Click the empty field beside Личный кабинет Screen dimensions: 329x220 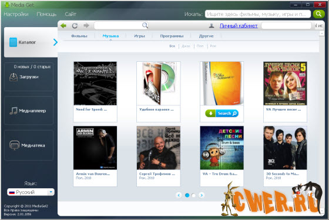[287, 26]
